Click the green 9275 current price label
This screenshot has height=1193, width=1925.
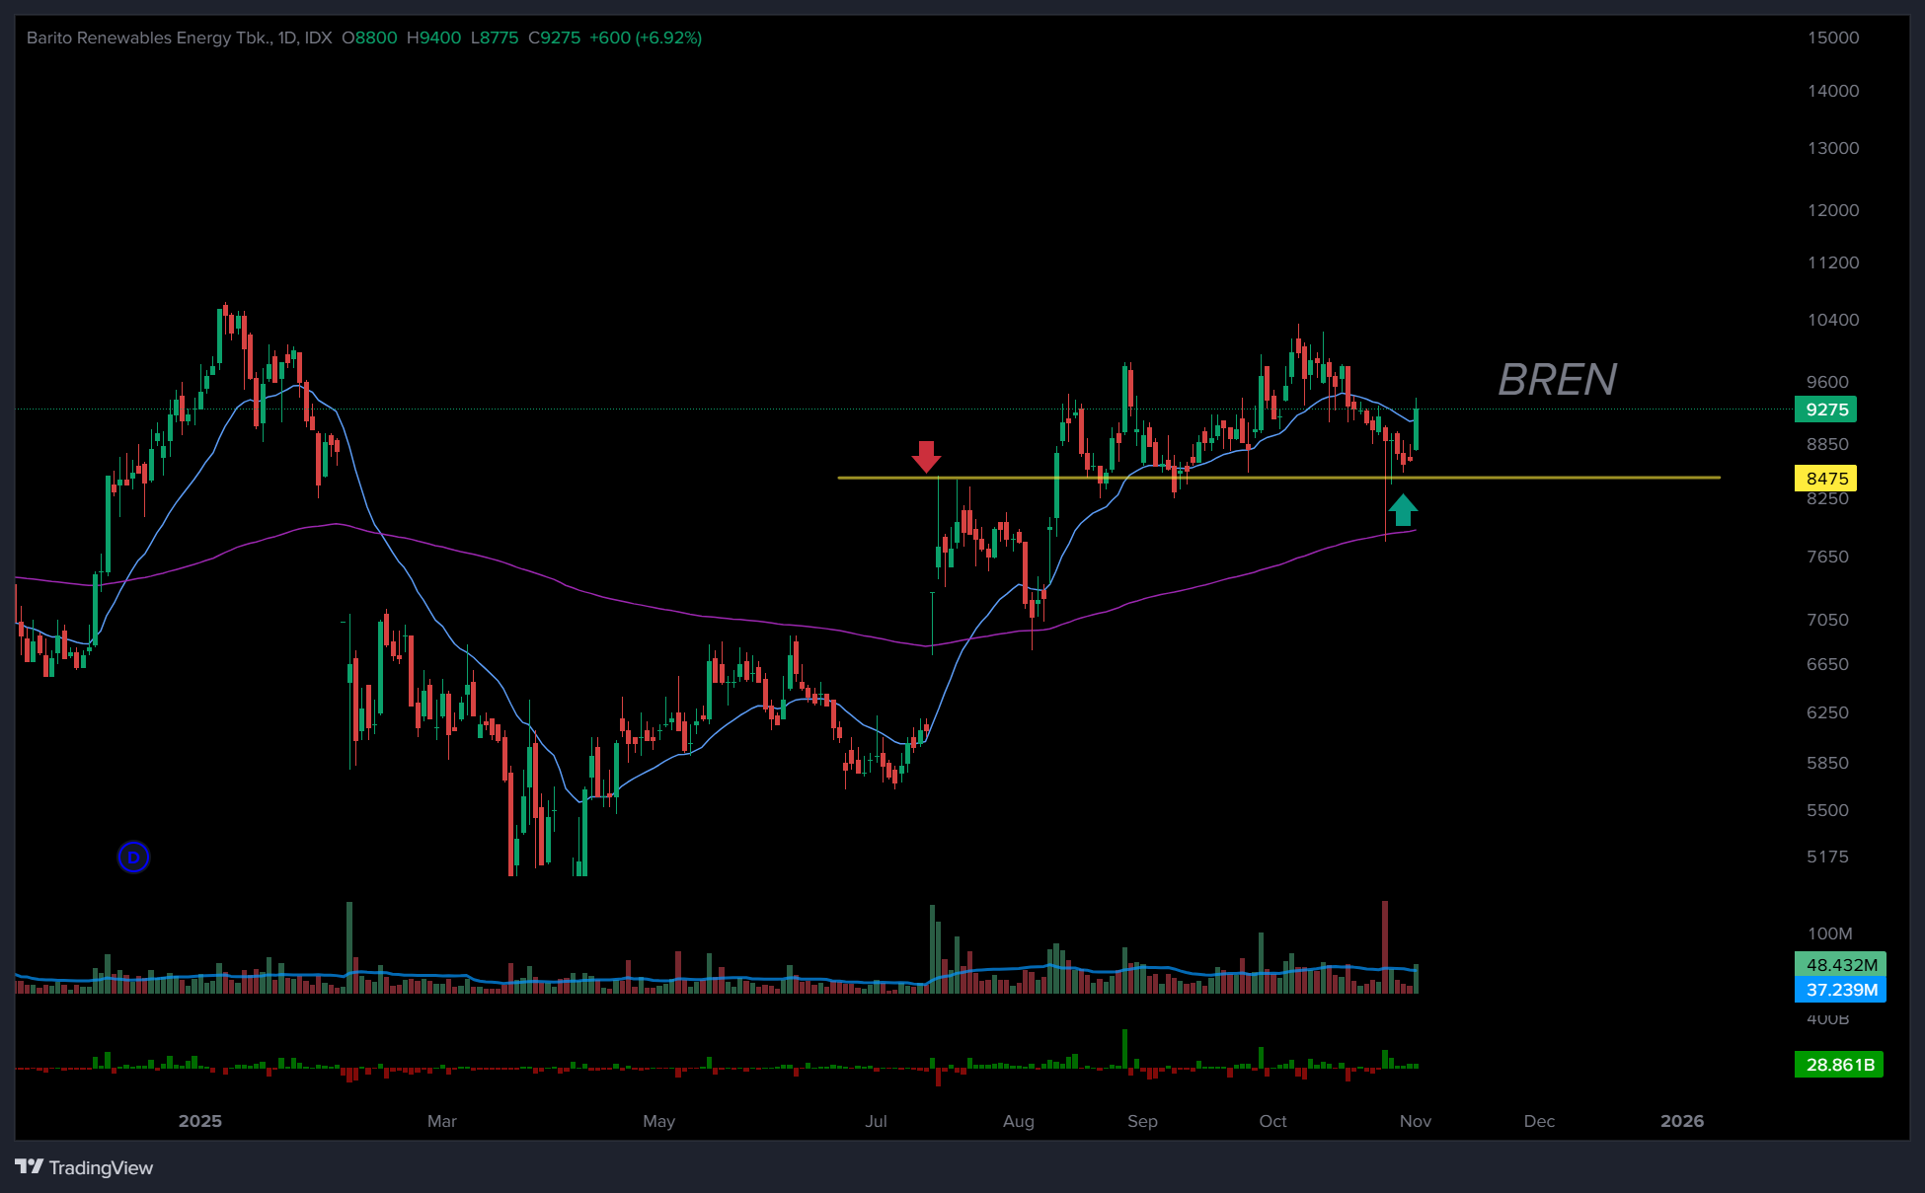pos(1825,410)
